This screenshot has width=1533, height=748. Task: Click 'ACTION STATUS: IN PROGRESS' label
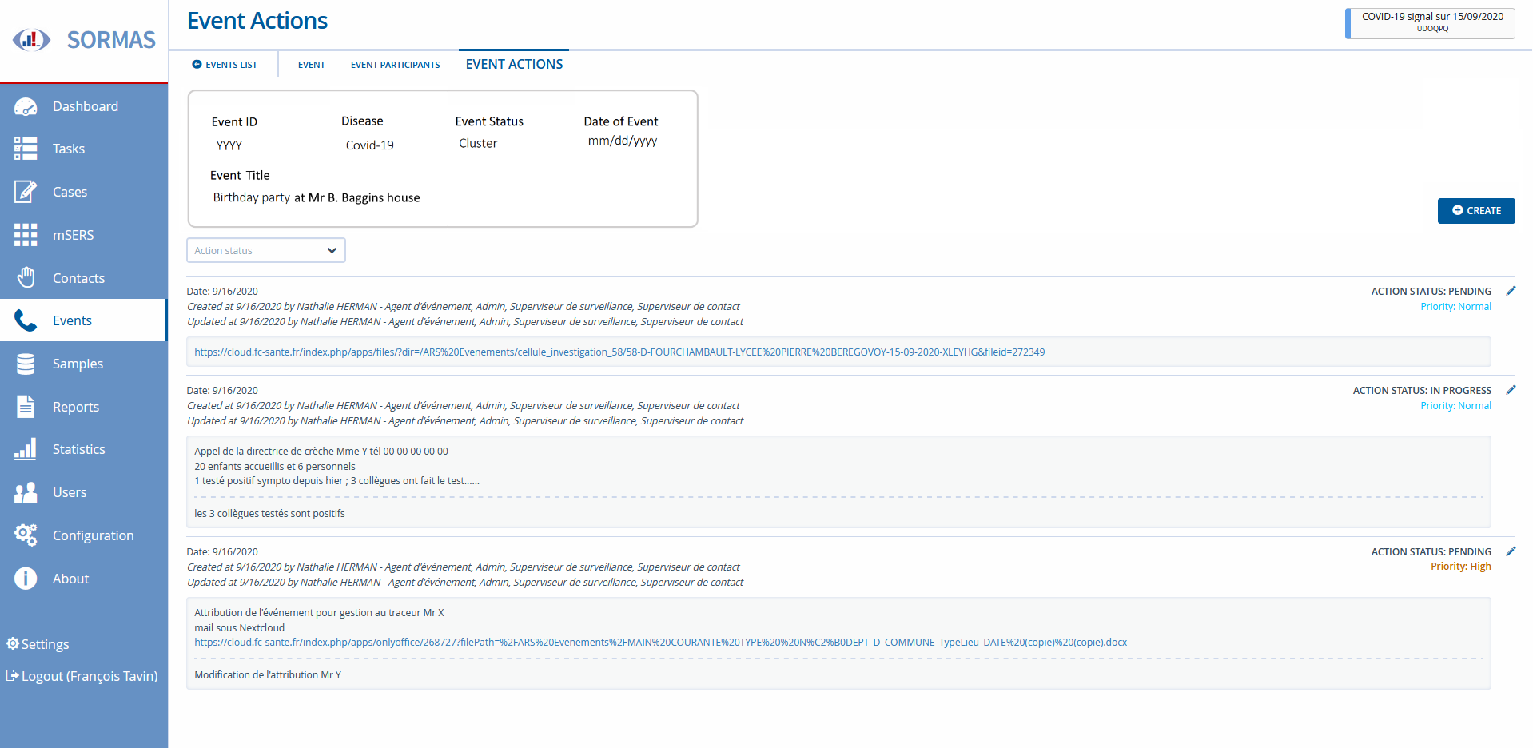point(1422,391)
